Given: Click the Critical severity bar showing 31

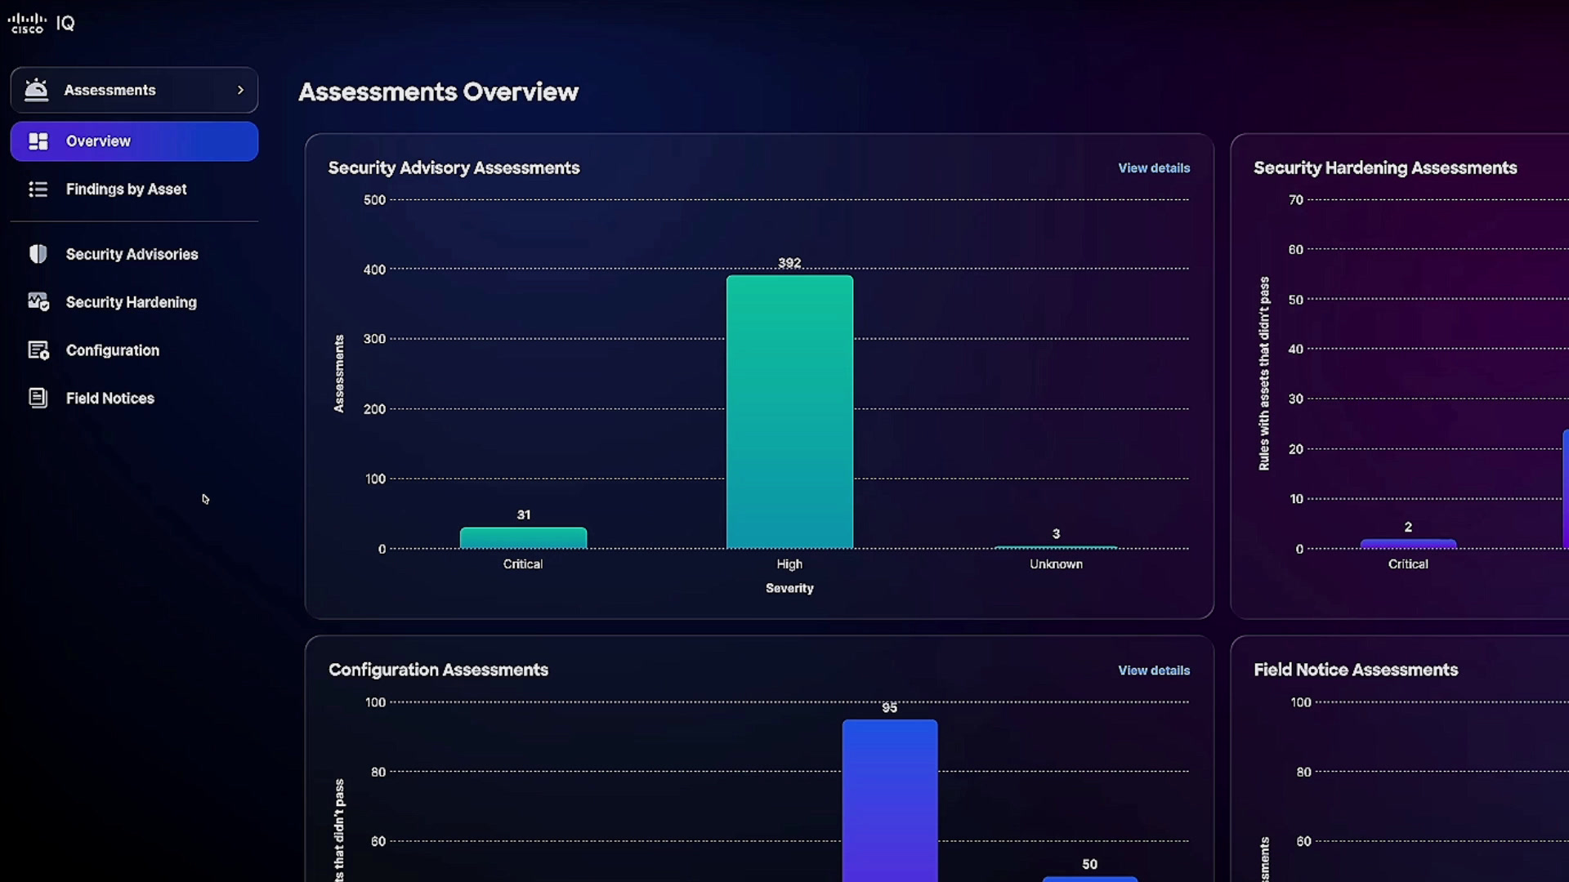Looking at the screenshot, I should [x=523, y=537].
